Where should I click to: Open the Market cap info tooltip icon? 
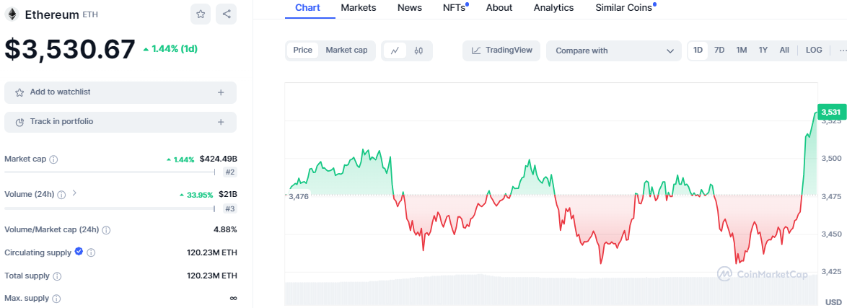coord(53,159)
